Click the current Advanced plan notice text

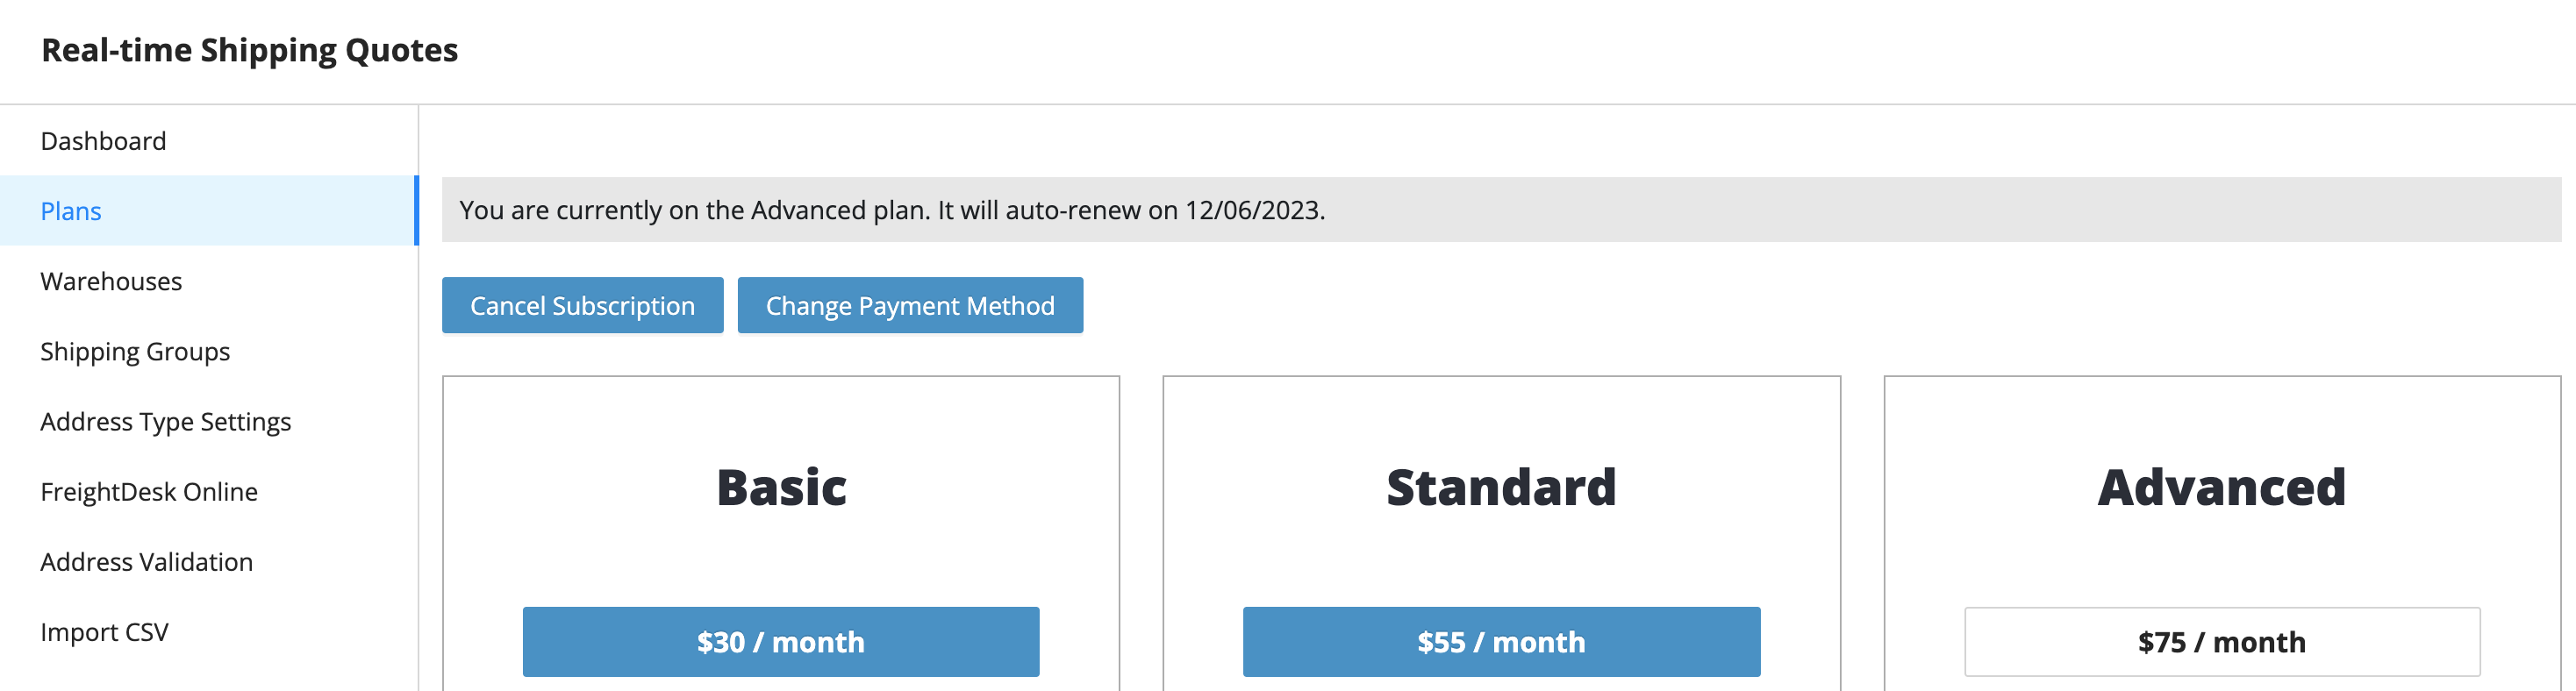[892, 210]
